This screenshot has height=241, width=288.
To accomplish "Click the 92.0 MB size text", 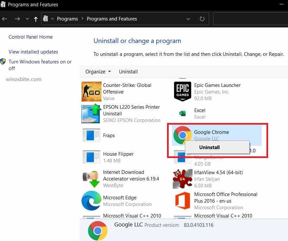I will tap(203, 99).
